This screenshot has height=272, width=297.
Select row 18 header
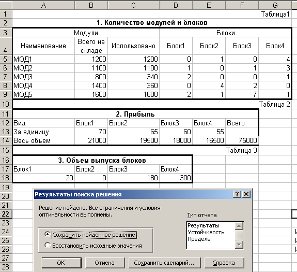pos(6,178)
